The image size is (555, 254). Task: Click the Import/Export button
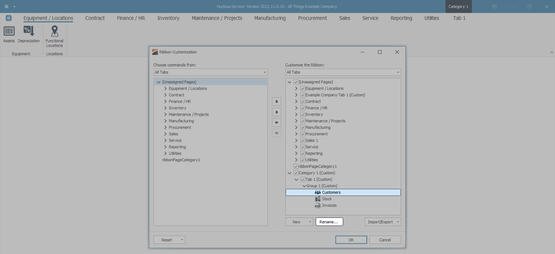click(x=380, y=222)
